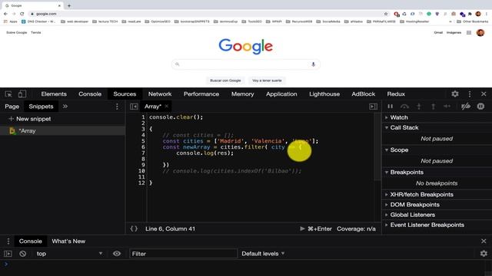
Task: Open the snippets pane options menu
Action: click(117, 107)
